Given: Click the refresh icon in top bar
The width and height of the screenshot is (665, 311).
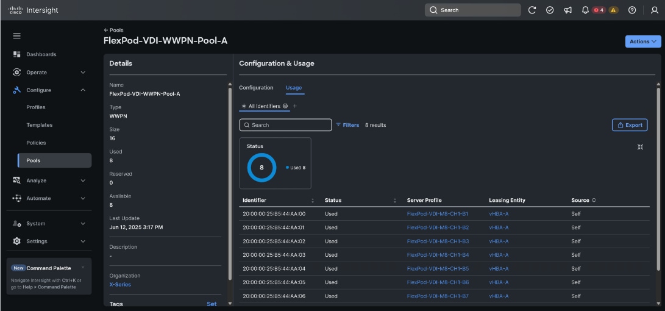Looking at the screenshot, I should 532,10.
